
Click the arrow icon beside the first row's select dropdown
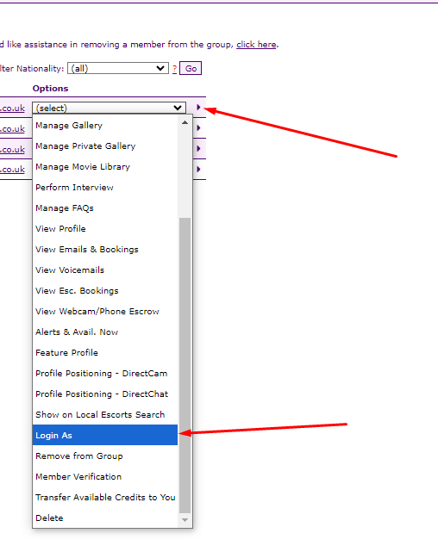tap(198, 107)
